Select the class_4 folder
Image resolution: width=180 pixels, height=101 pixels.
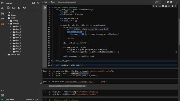tap(18, 38)
